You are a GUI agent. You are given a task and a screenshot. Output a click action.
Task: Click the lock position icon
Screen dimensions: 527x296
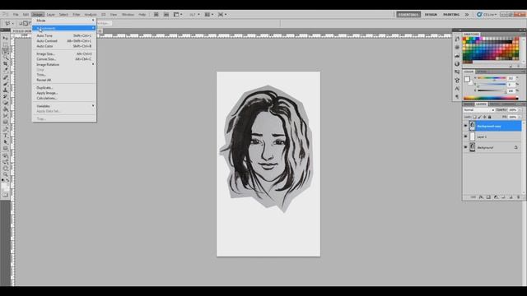click(x=484, y=117)
